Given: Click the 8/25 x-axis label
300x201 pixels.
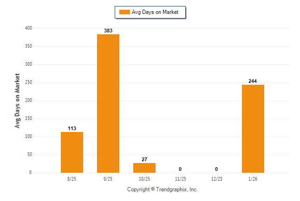Looking at the screenshot, I should (x=72, y=179).
